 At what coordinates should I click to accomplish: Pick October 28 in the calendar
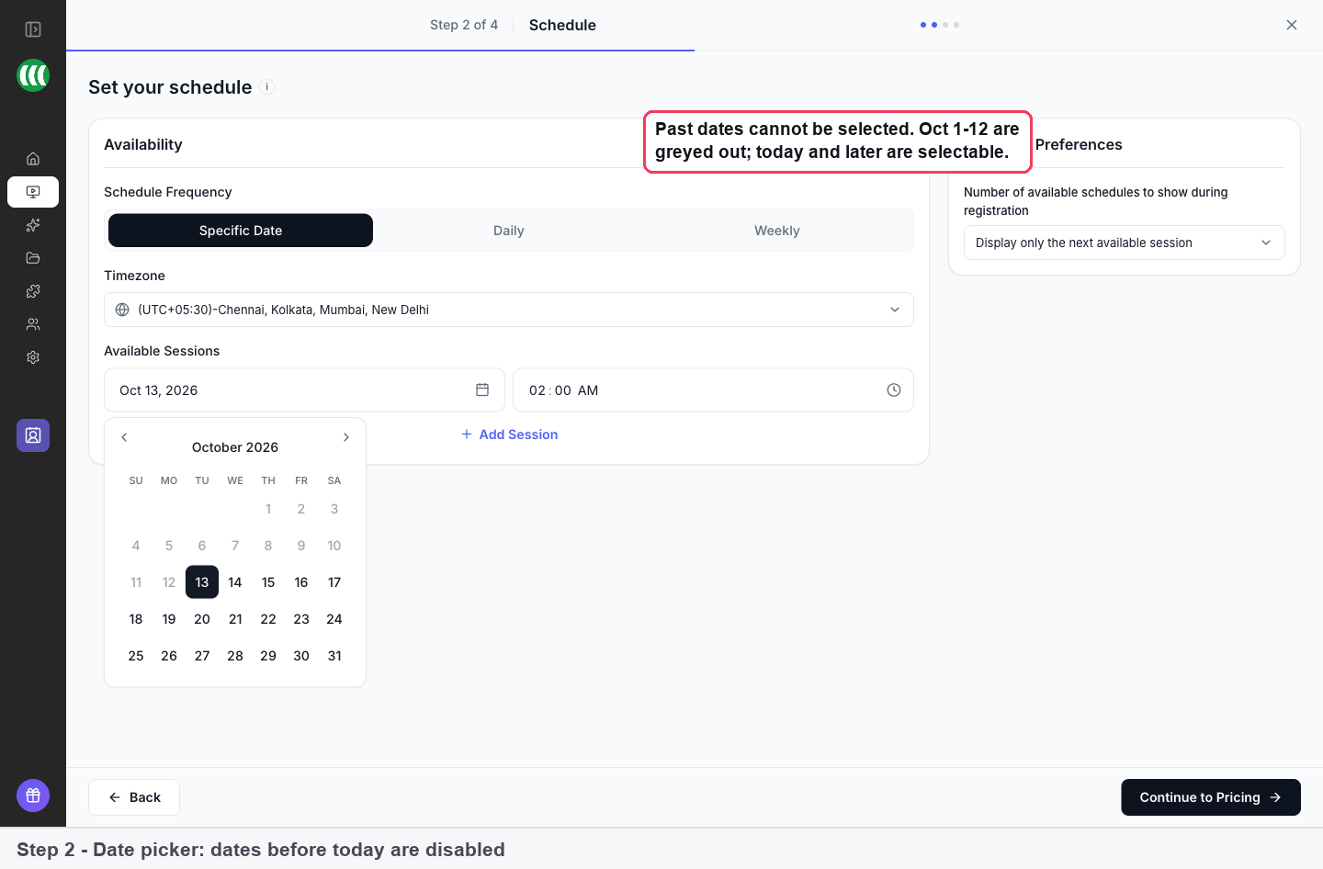coord(235,656)
